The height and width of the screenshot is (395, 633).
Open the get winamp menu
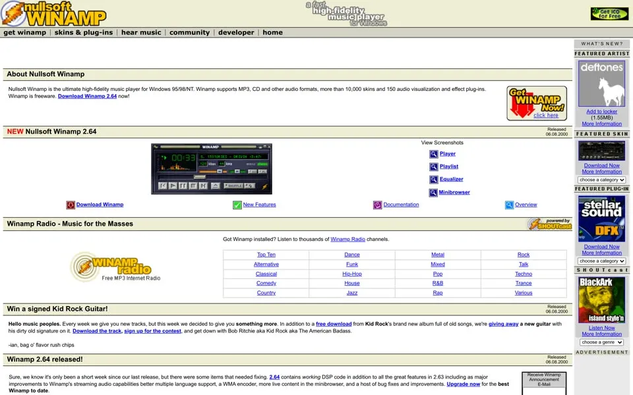(x=25, y=33)
